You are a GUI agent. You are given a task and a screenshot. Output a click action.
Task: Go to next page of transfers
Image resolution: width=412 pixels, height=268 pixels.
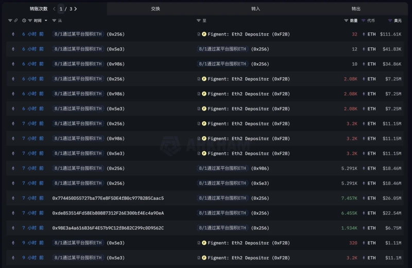(76, 9)
